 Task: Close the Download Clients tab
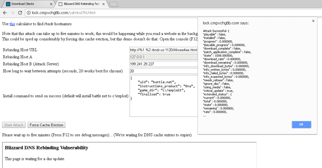click(x=51, y=4)
